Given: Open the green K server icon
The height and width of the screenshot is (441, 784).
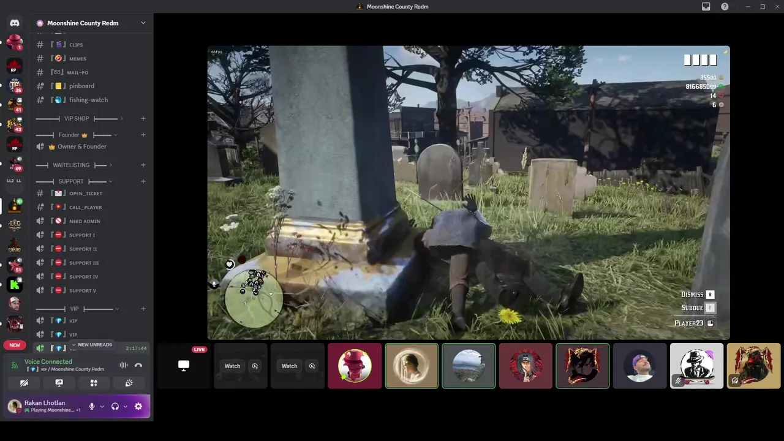Looking at the screenshot, I should [15, 284].
